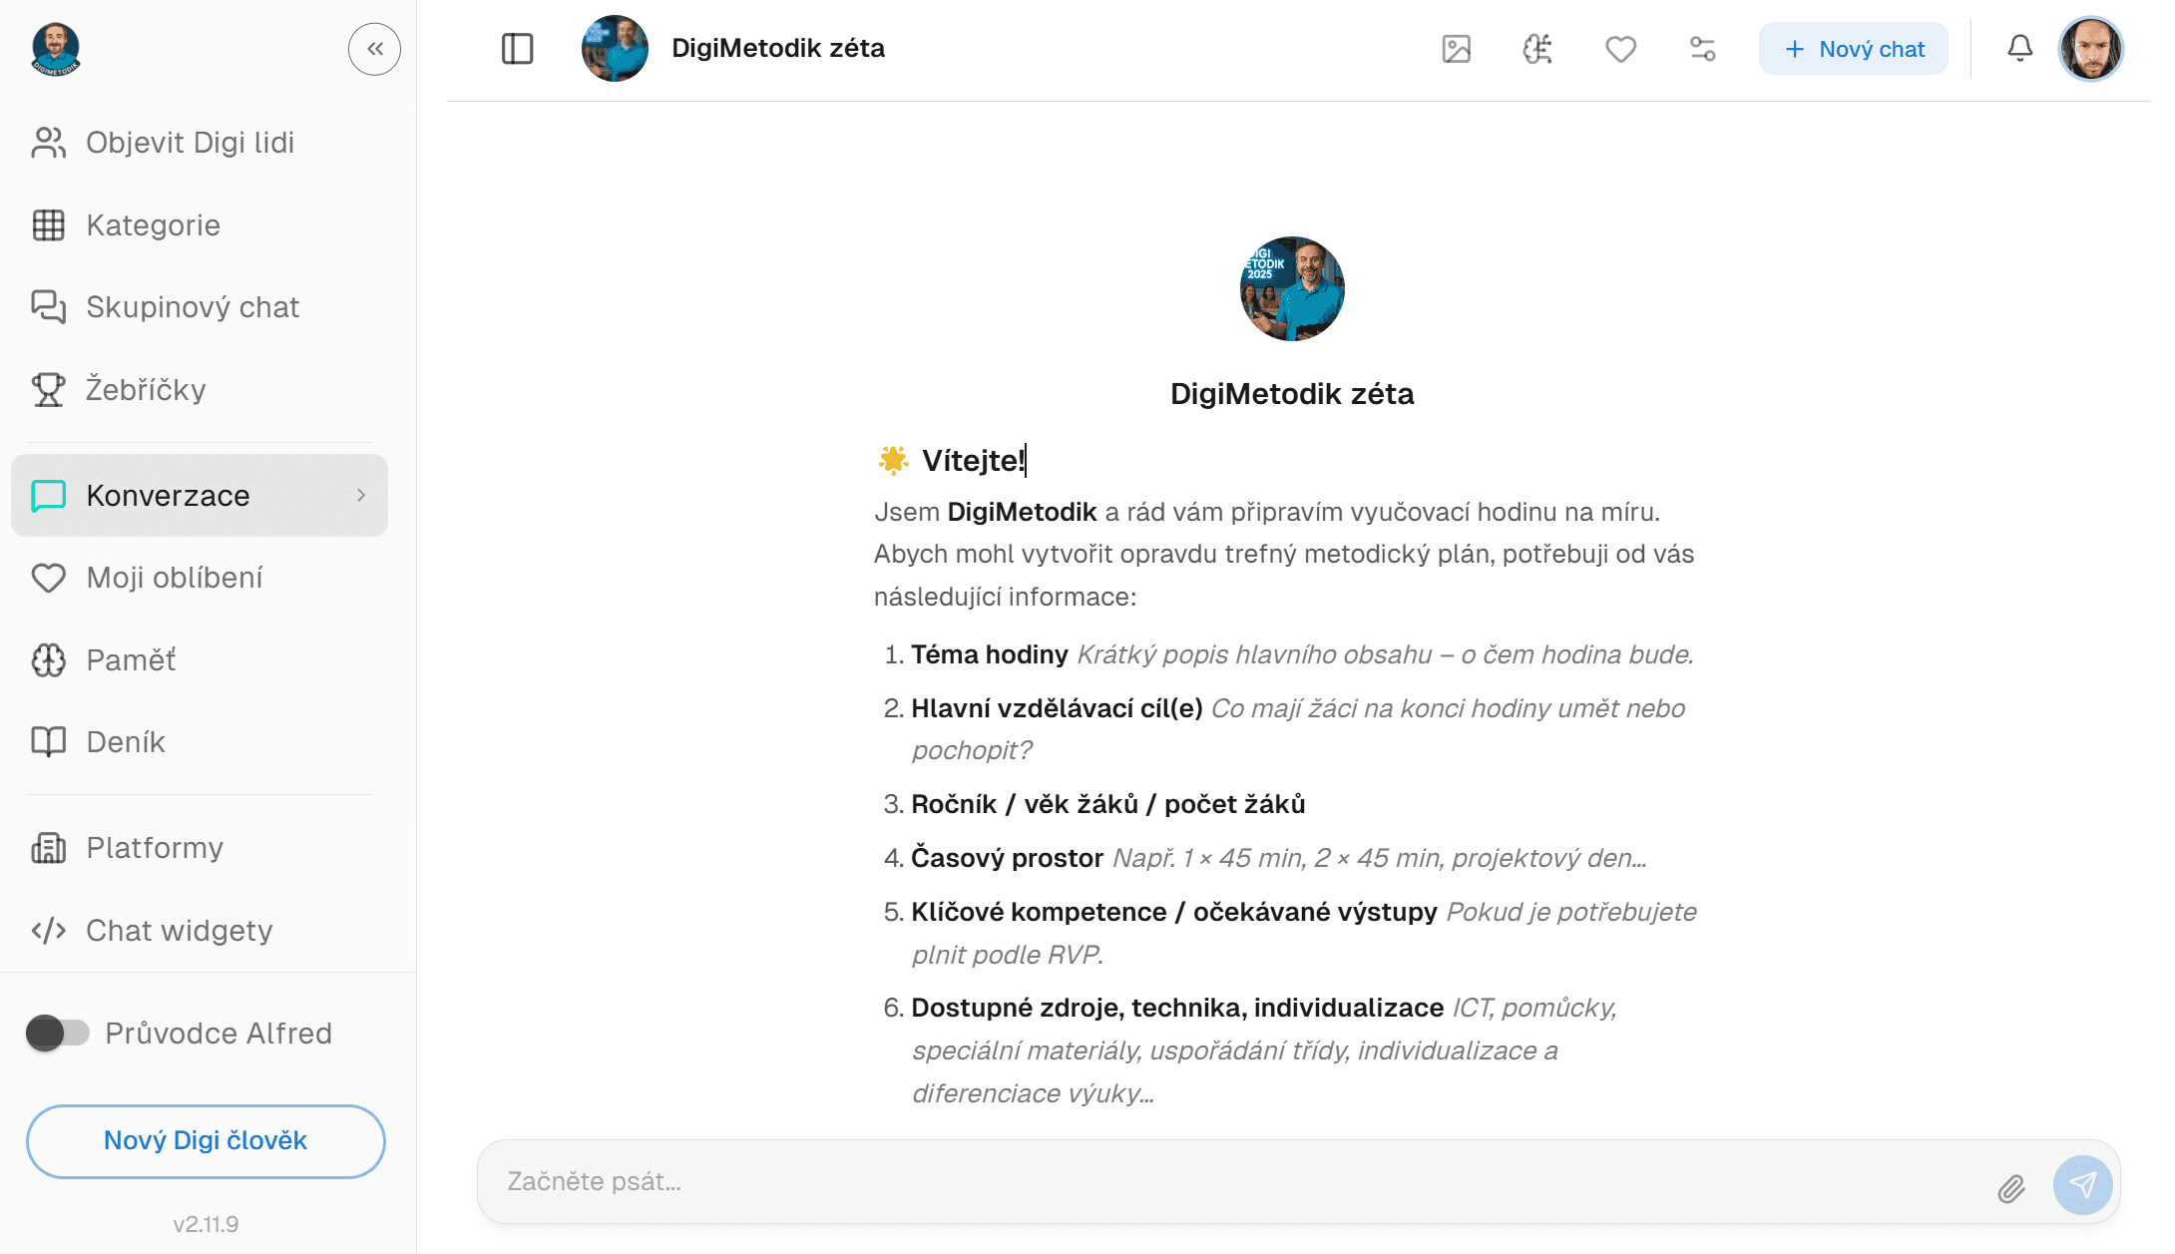Collapse the left sidebar with the double-arrow button
This screenshot has height=1254, width=2175.
tap(374, 48)
